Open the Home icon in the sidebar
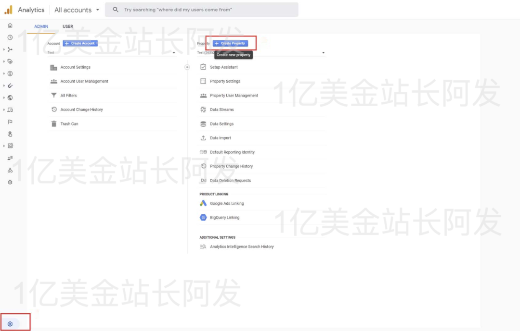The width and height of the screenshot is (520, 331). [x=10, y=25]
